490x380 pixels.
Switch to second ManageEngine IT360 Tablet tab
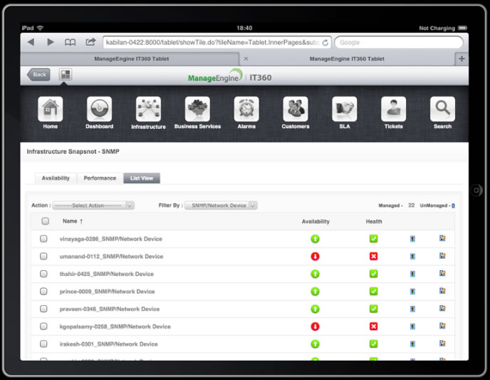(347, 58)
